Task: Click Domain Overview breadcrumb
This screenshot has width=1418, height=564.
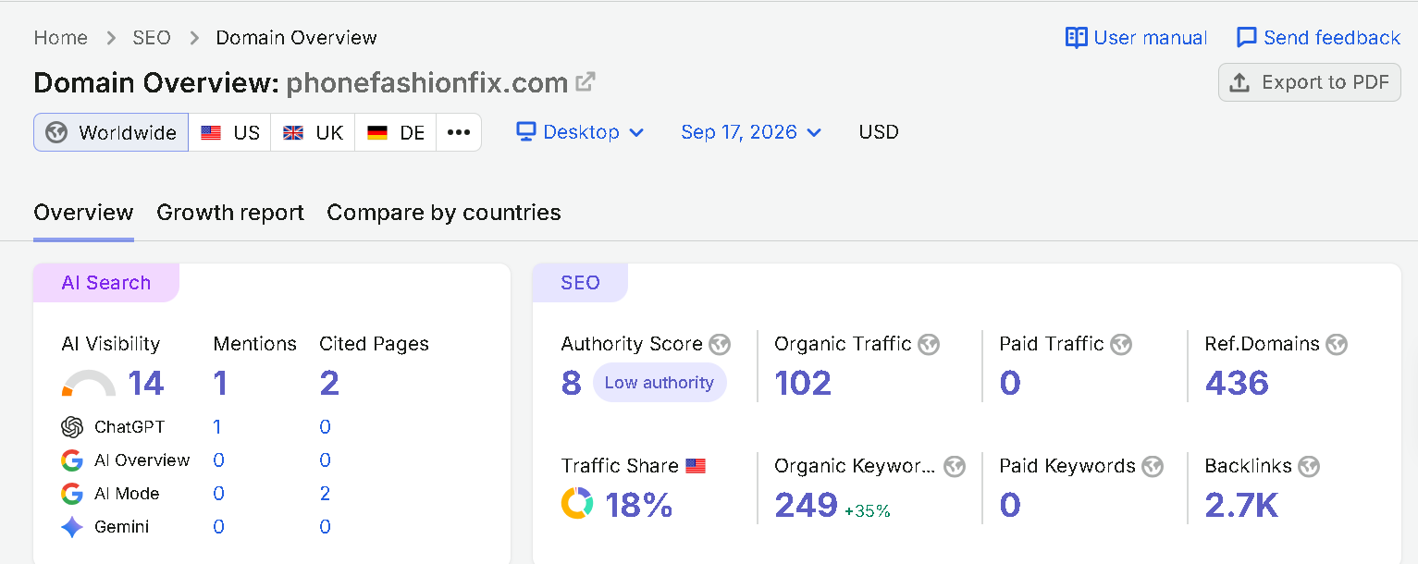Action: click(296, 38)
